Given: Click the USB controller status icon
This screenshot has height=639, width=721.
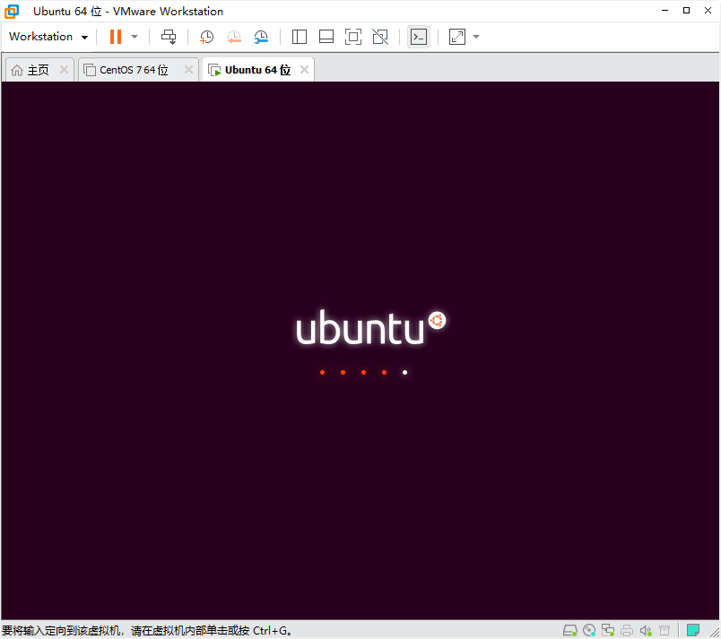Looking at the screenshot, I should 665,630.
